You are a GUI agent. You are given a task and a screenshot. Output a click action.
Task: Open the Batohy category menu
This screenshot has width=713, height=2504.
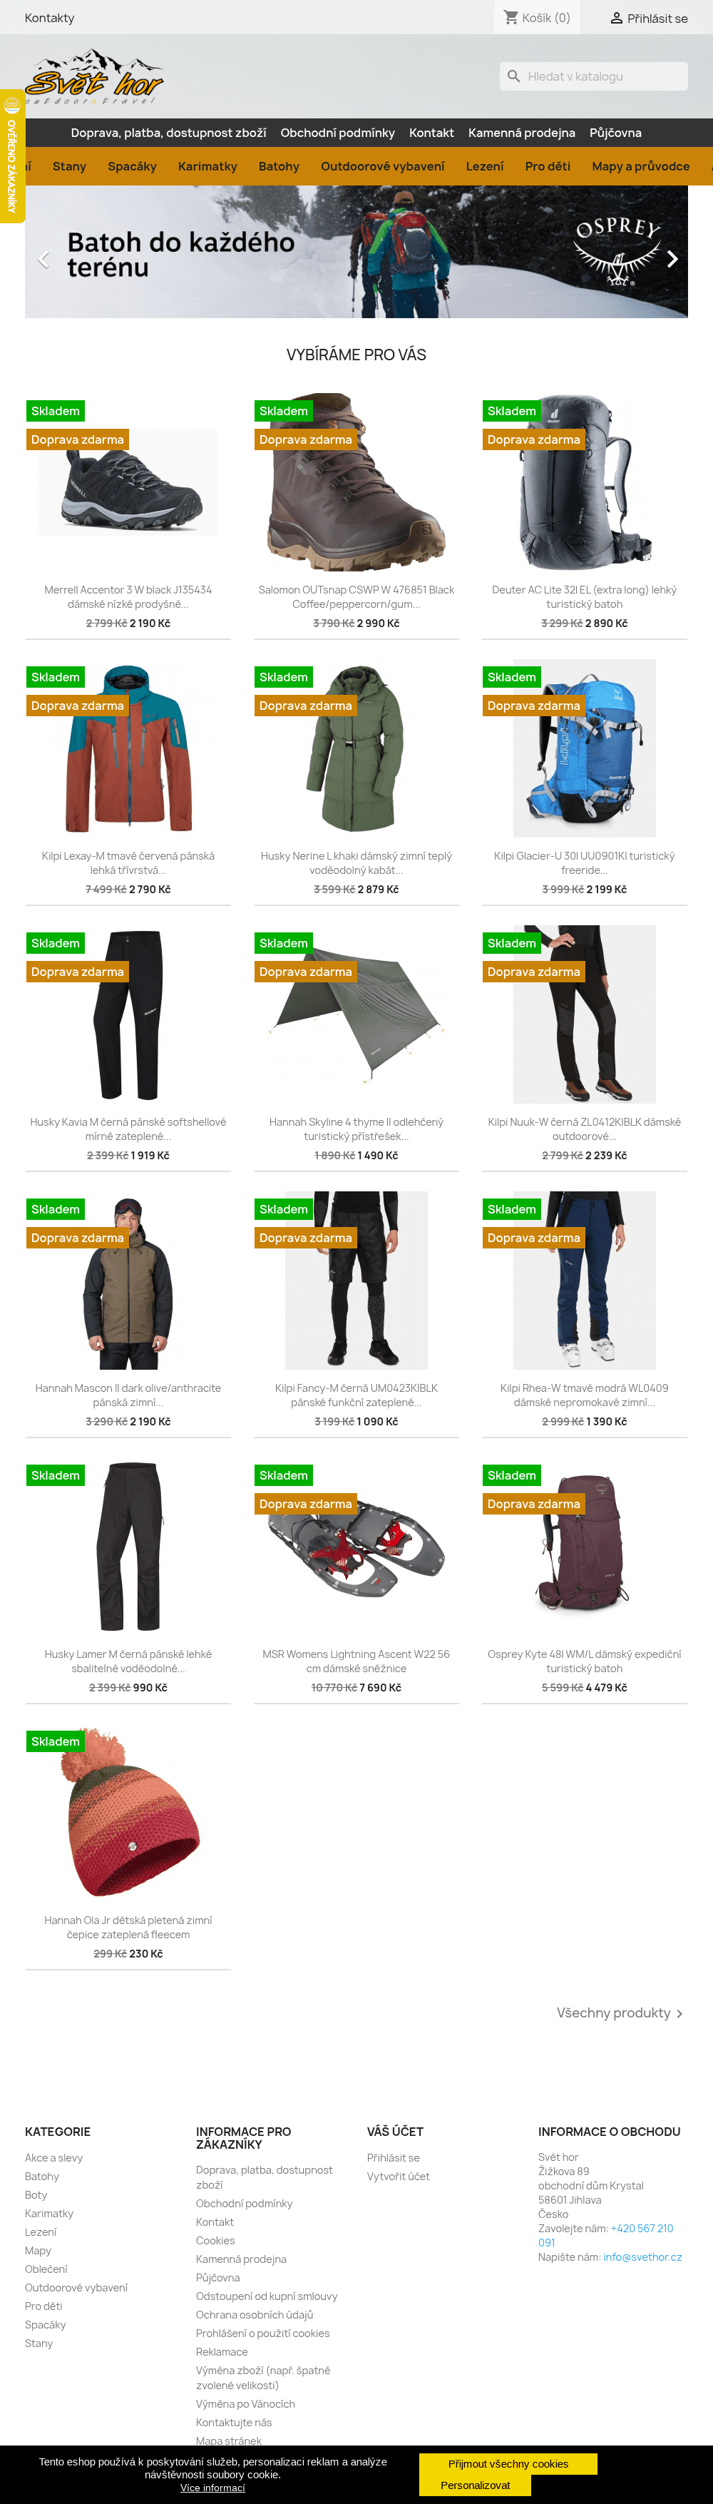tap(279, 166)
